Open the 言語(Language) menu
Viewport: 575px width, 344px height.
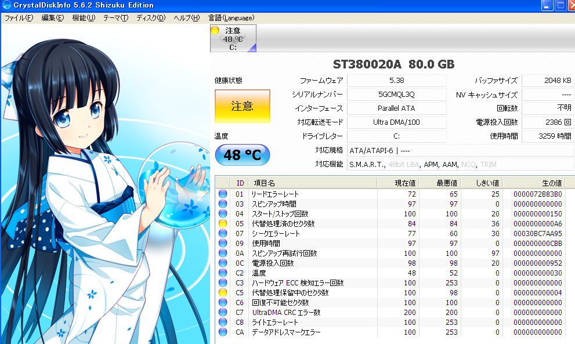231,17
